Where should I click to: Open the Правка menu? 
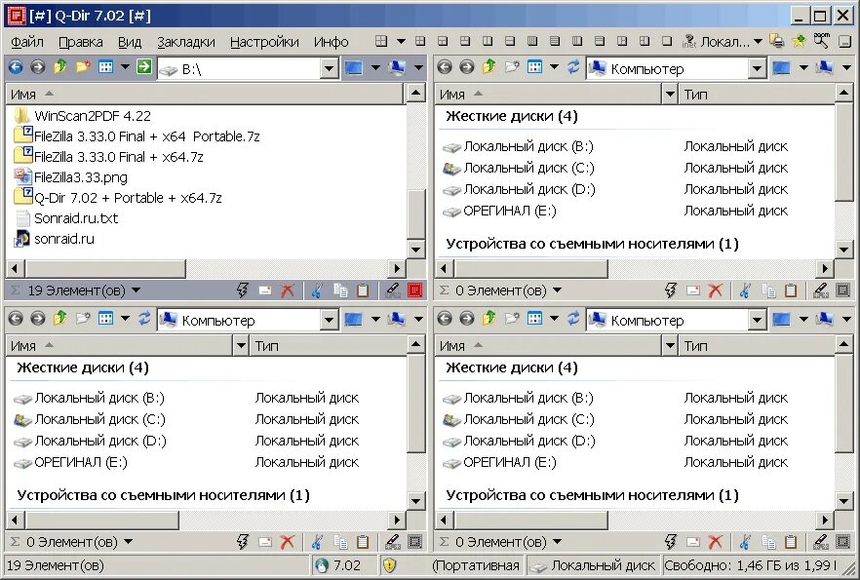click(80, 42)
